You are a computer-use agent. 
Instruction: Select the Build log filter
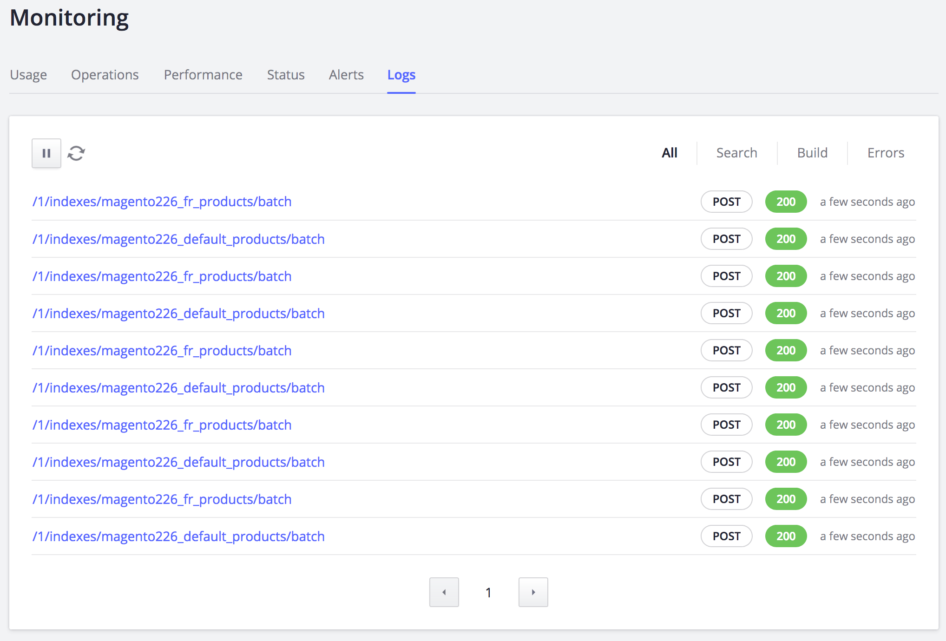tap(812, 152)
